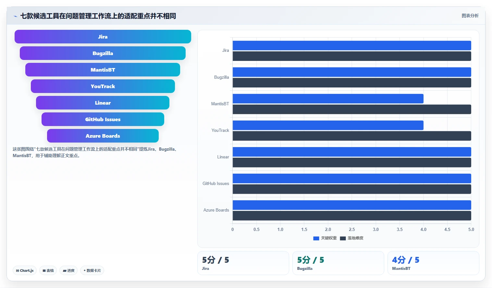The width and height of the screenshot is (492, 288).
Task: Click Linear's blue 关键权重 bar
Action: coord(352,152)
